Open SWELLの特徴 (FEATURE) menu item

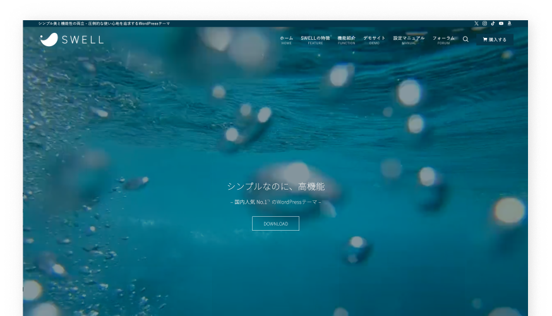tap(315, 39)
